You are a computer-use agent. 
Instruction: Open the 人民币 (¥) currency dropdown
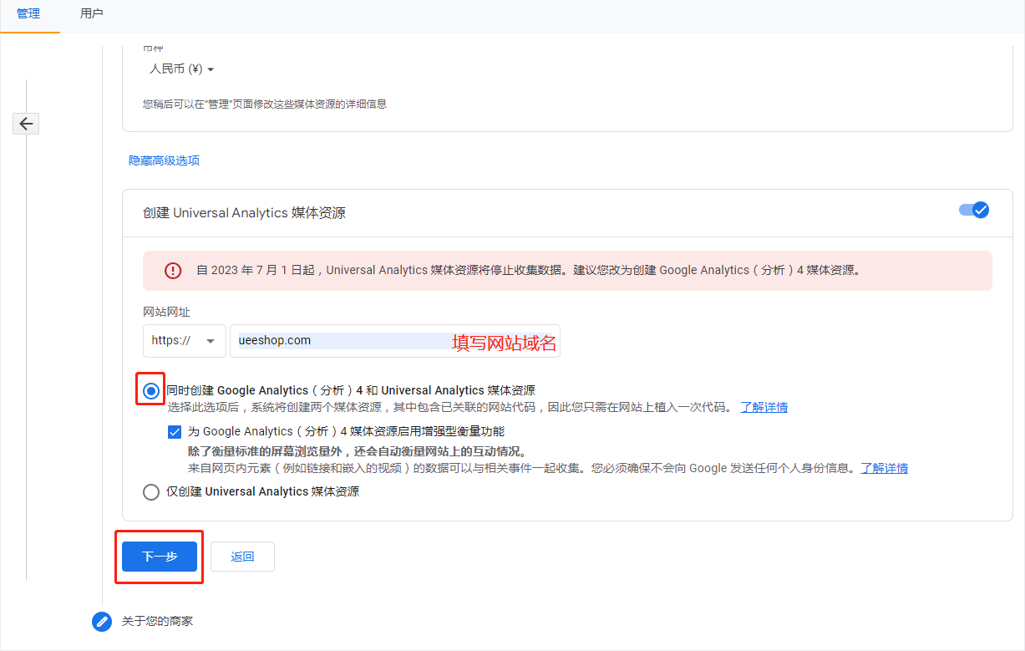pos(182,69)
